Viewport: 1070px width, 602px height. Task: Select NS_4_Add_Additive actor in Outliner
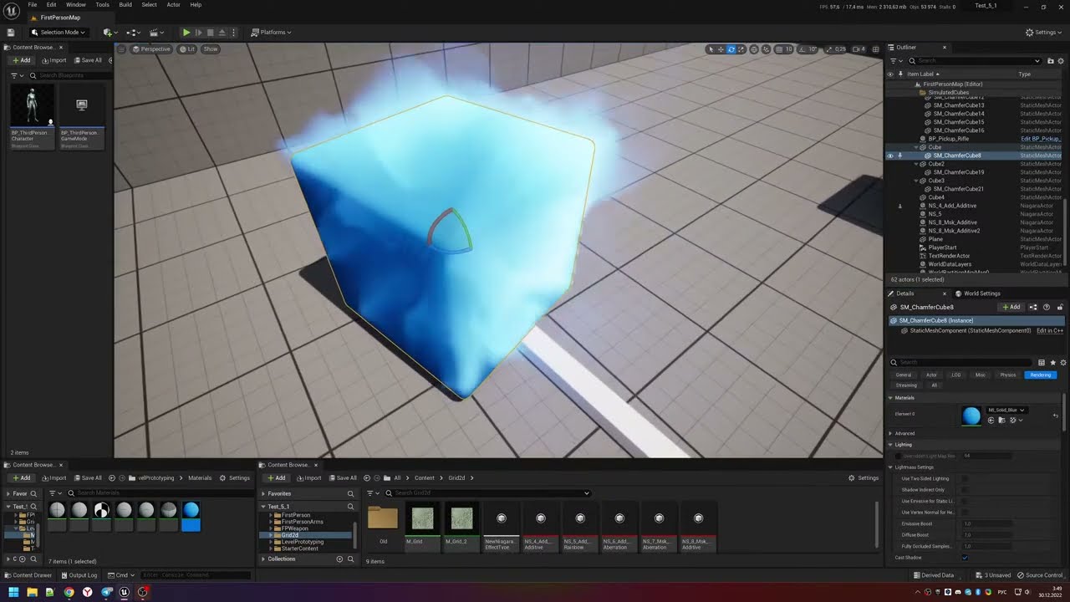(952, 206)
